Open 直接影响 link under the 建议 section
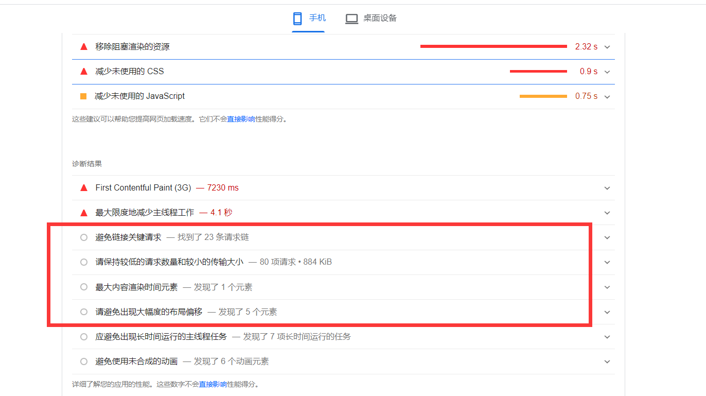 click(x=241, y=119)
